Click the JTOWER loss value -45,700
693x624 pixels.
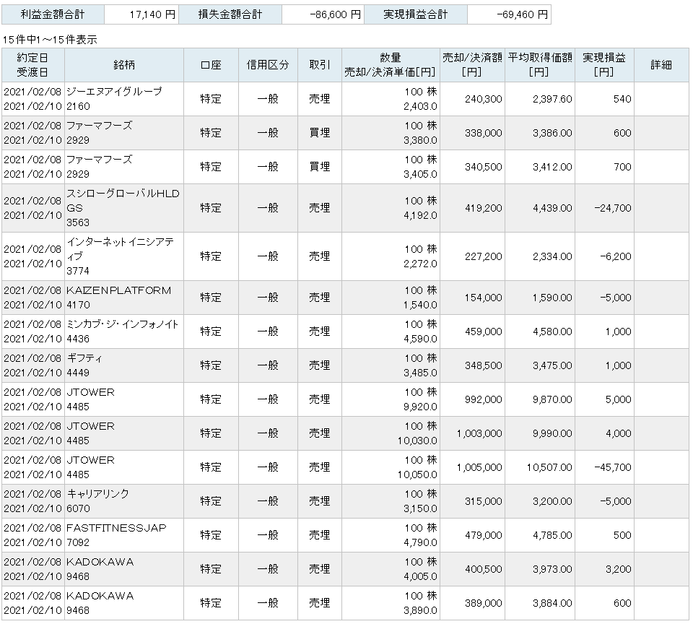[x=613, y=467]
